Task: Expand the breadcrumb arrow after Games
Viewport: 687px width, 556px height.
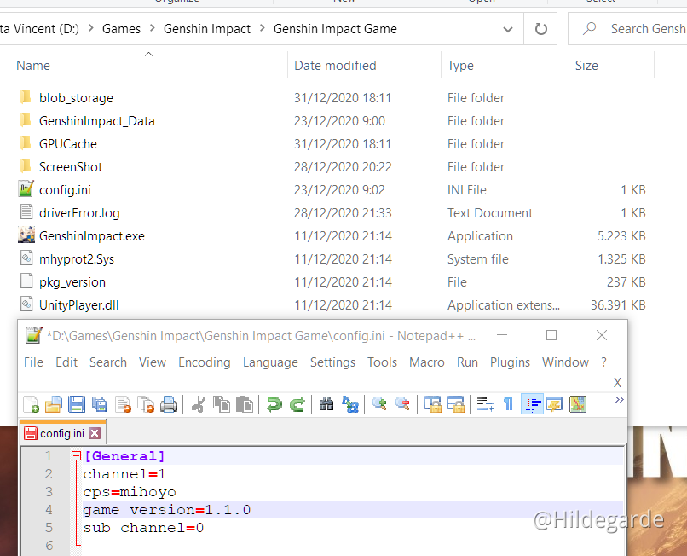Action: (151, 28)
